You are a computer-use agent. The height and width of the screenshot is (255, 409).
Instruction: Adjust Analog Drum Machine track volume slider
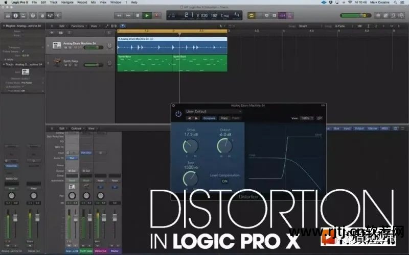[x=94, y=47]
